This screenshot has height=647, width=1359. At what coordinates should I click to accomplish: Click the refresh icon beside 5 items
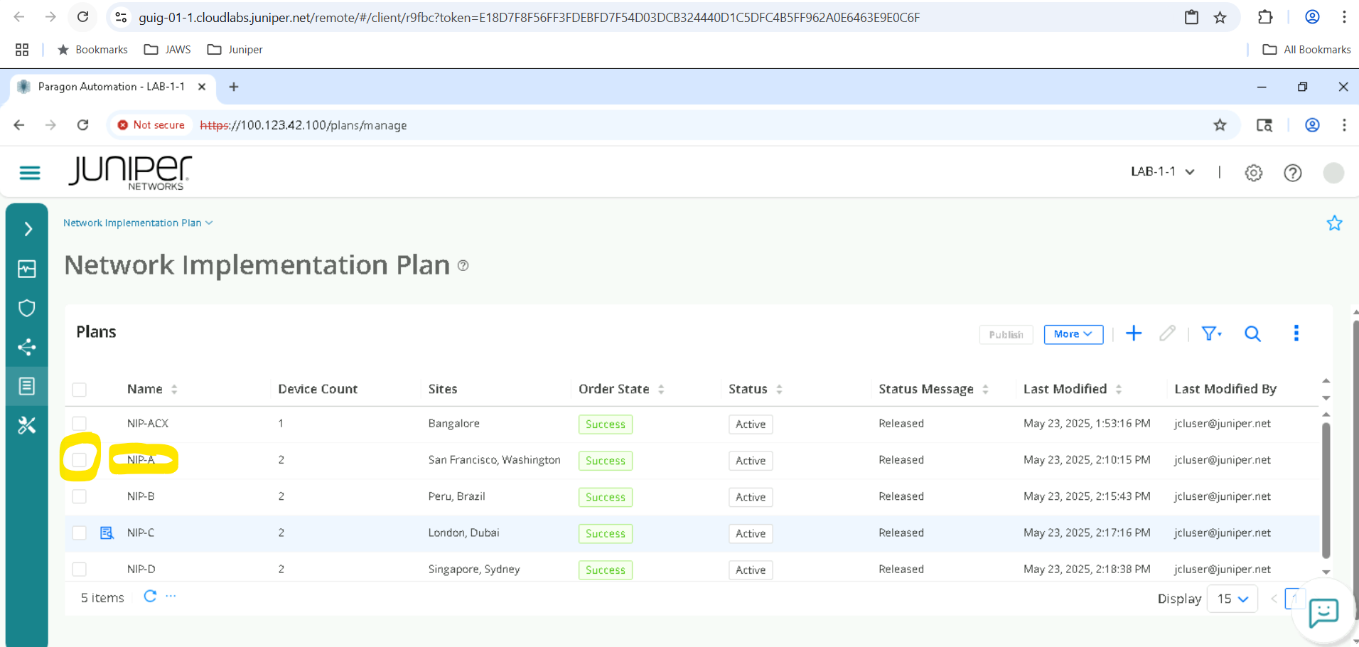pyautogui.click(x=150, y=597)
